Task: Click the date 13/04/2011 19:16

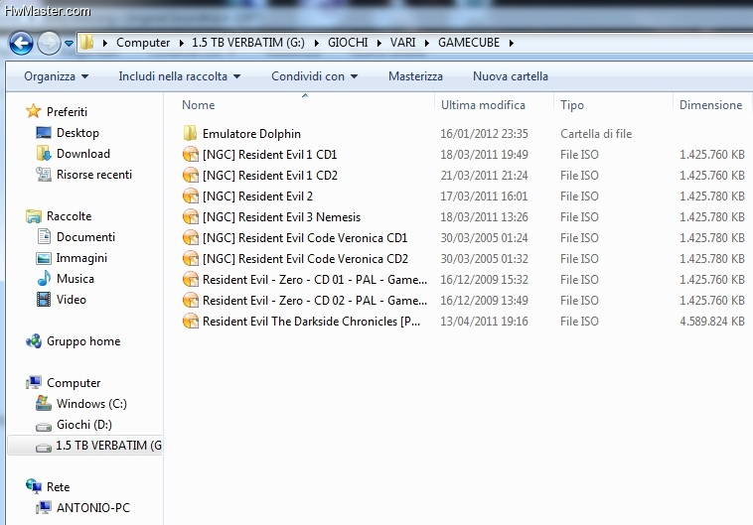Action: coord(484,321)
